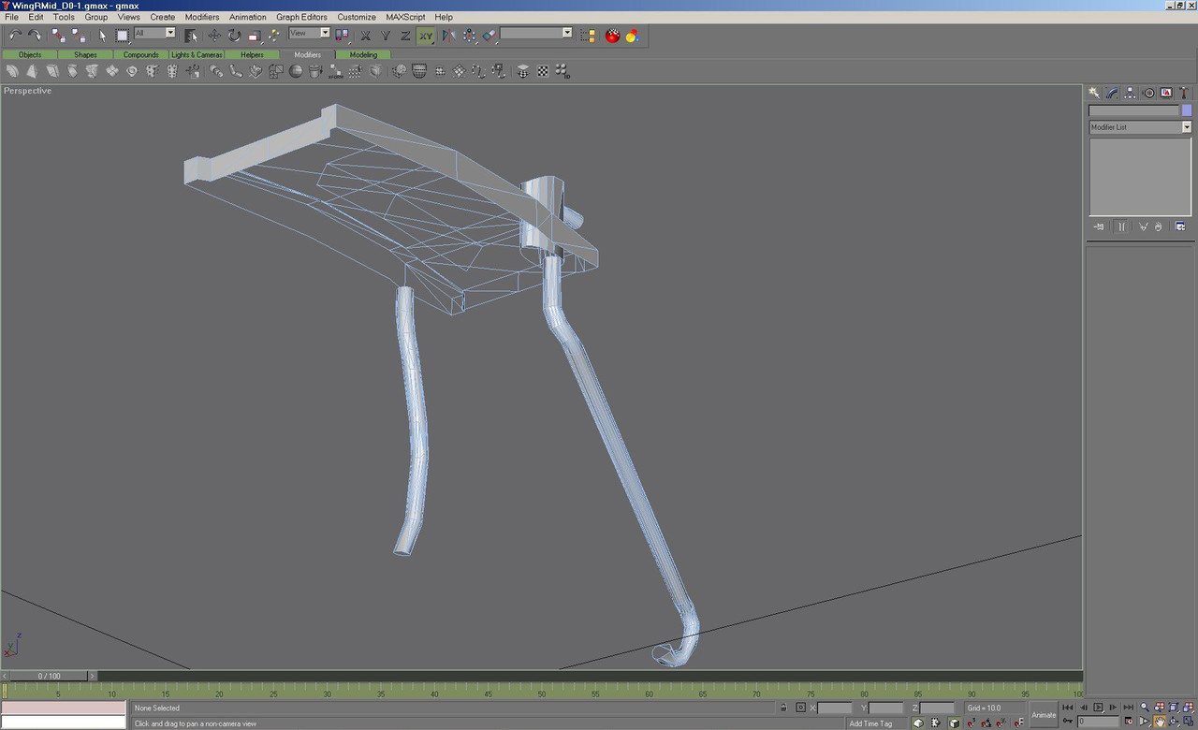Image resolution: width=1198 pixels, height=730 pixels.
Task: Switch to the Lights & Cameras tab
Action: pyautogui.click(x=197, y=54)
